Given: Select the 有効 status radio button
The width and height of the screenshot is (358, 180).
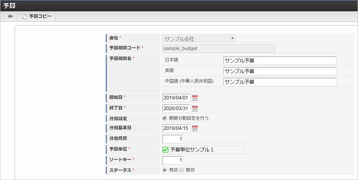Looking at the screenshot, I should click(x=164, y=170).
